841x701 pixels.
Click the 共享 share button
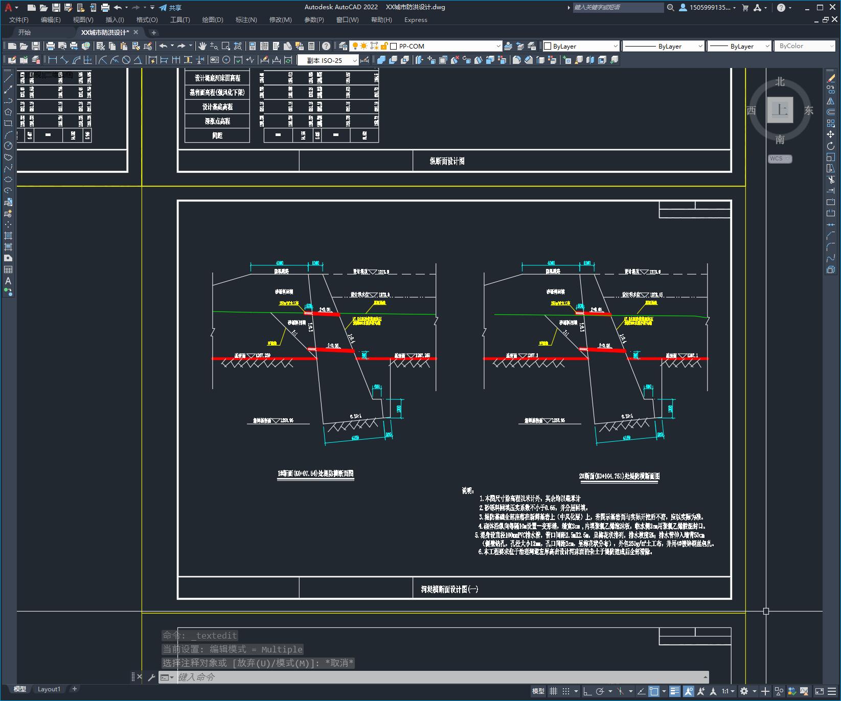coord(171,7)
